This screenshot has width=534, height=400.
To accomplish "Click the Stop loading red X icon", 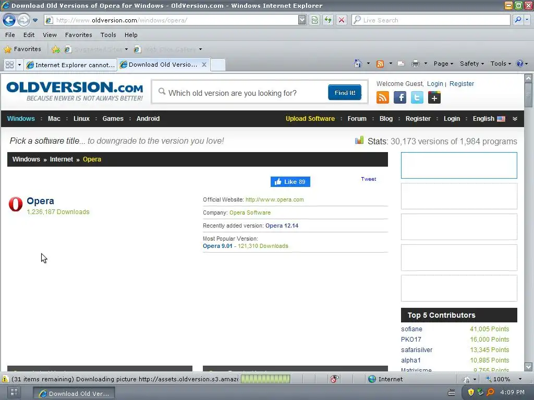I will click(x=341, y=20).
